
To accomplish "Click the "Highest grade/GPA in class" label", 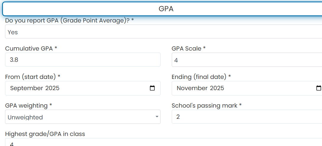I will tap(45, 134).
